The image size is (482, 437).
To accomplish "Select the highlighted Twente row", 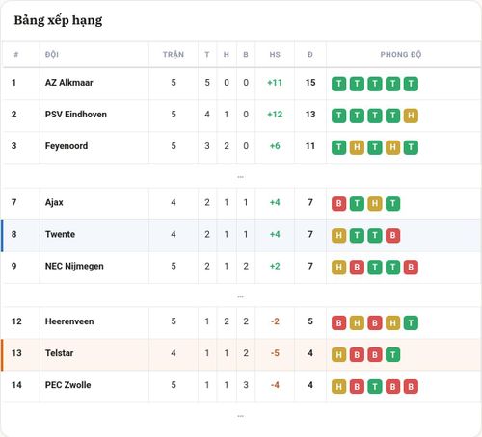I will coord(241,236).
